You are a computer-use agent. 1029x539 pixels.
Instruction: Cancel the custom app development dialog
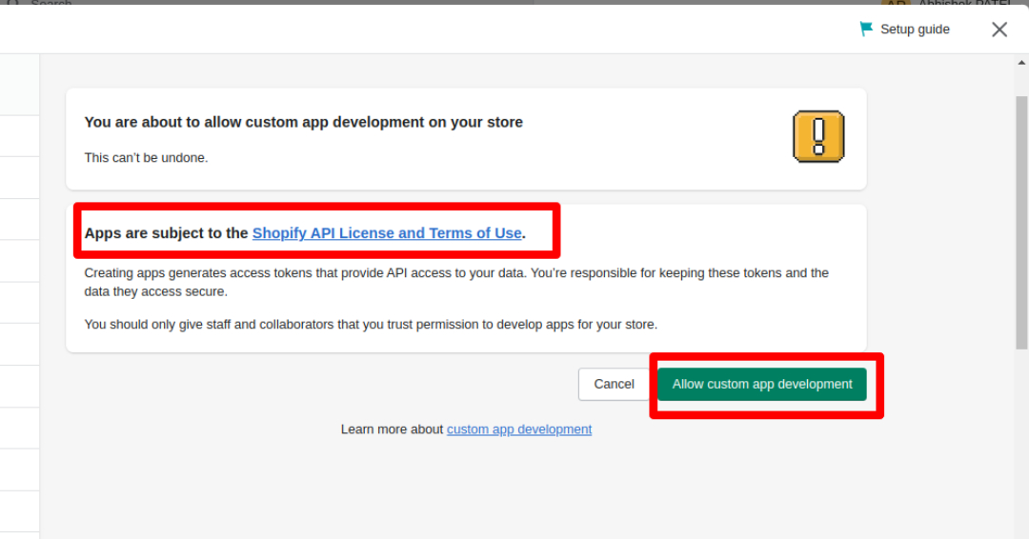click(614, 384)
